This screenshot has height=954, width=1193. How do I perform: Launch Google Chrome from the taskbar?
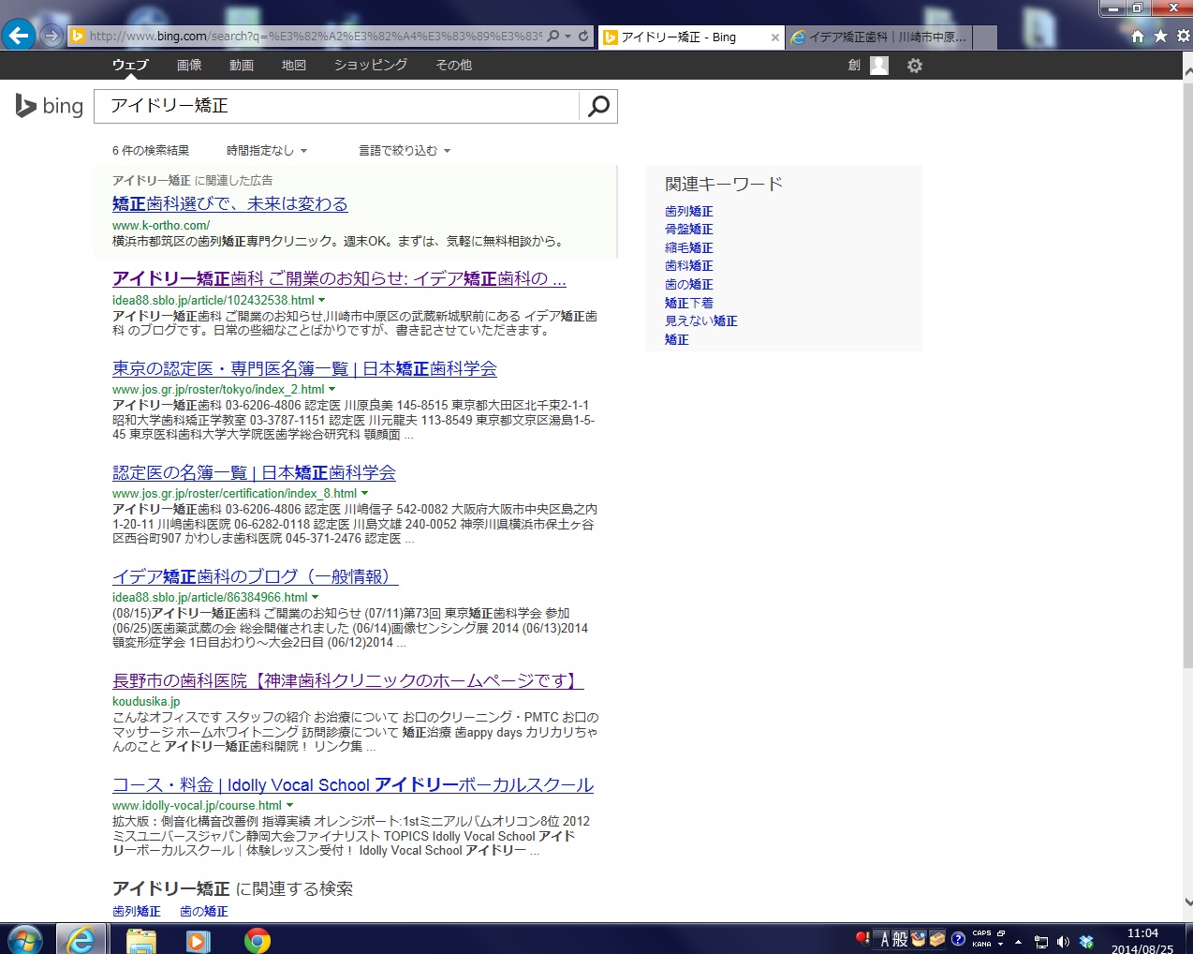pyautogui.click(x=258, y=940)
